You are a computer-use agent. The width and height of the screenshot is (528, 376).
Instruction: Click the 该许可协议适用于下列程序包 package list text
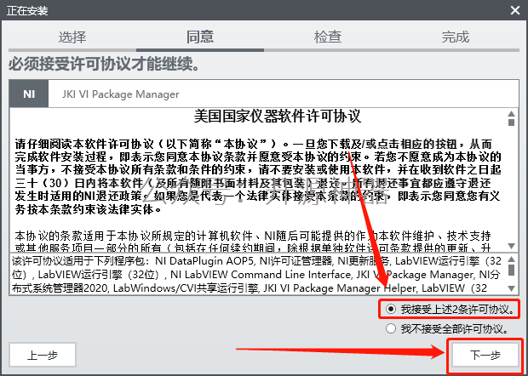point(257,275)
